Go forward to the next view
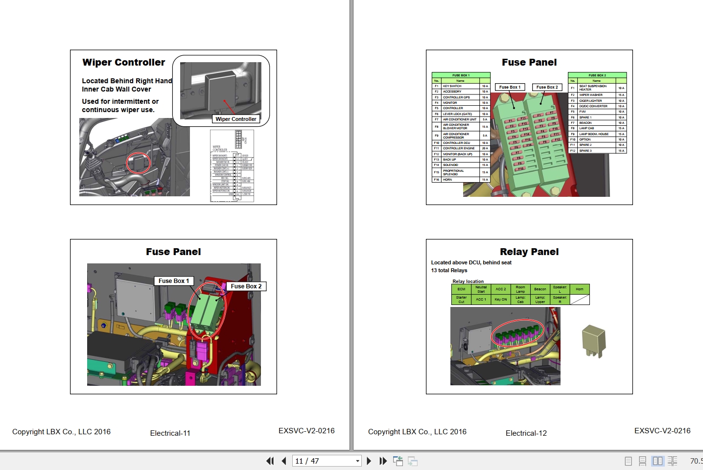The image size is (703, 470). pyautogui.click(x=412, y=461)
